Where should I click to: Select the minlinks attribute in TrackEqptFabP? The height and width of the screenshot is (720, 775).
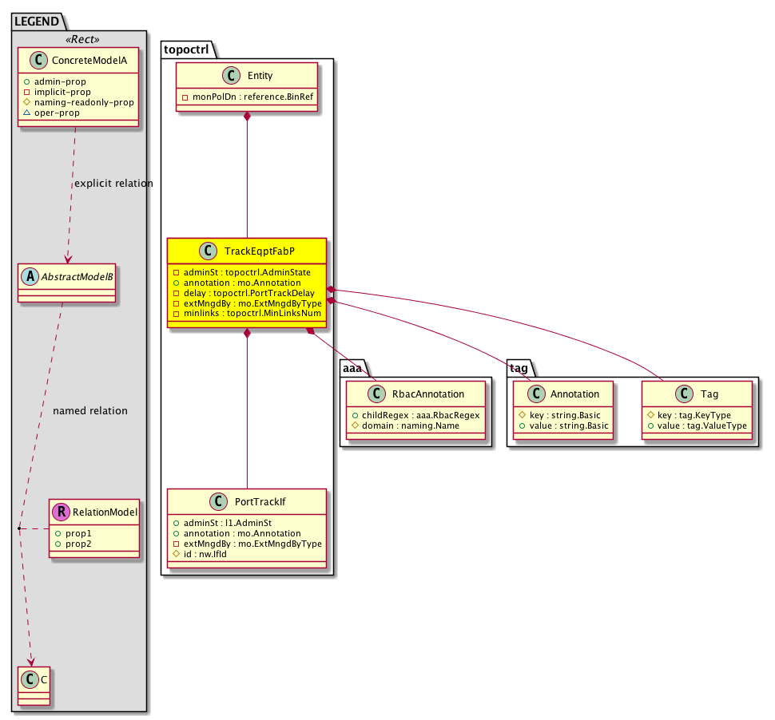point(247,314)
